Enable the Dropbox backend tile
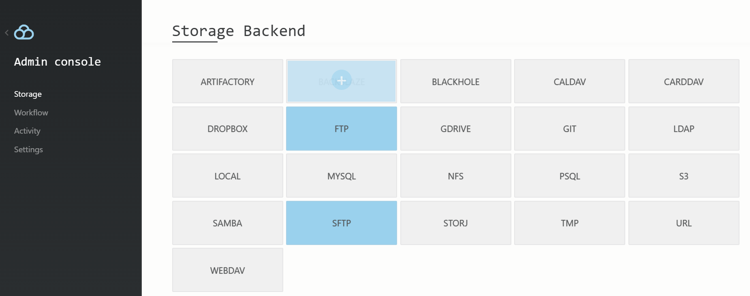This screenshot has height=296, width=750. click(x=227, y=129)
